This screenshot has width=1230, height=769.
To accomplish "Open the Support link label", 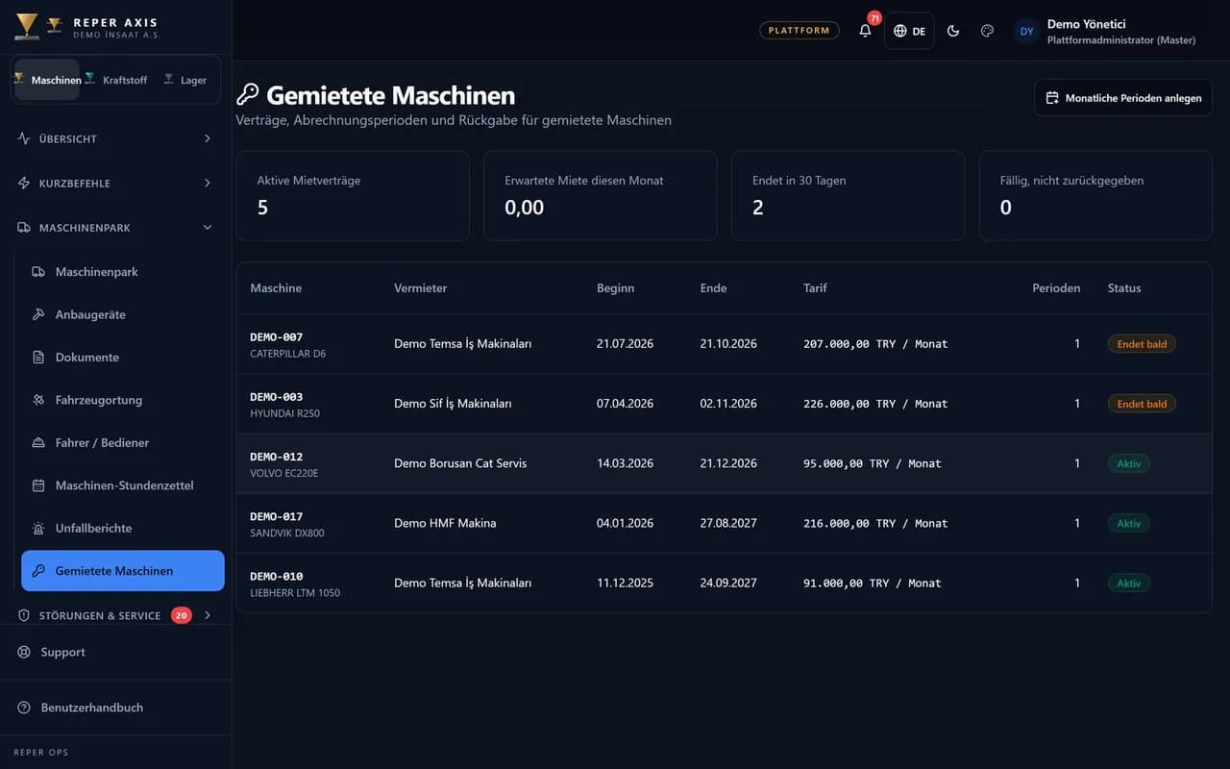I will [62, 652].
